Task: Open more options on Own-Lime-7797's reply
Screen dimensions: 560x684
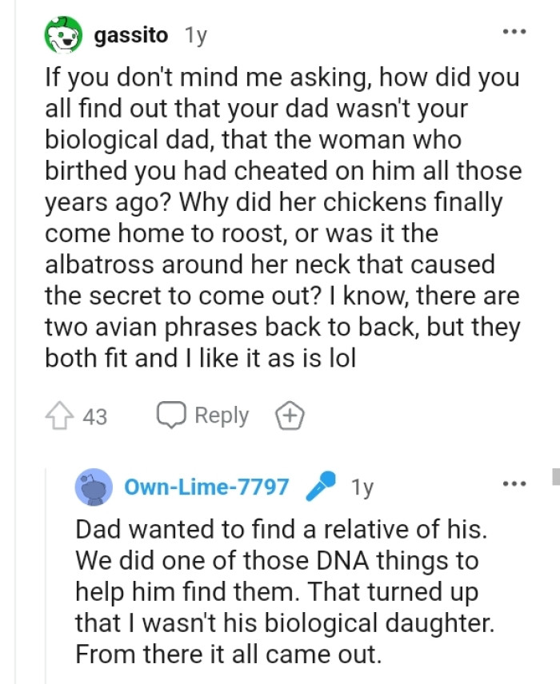Action: [x=514, y=483]
